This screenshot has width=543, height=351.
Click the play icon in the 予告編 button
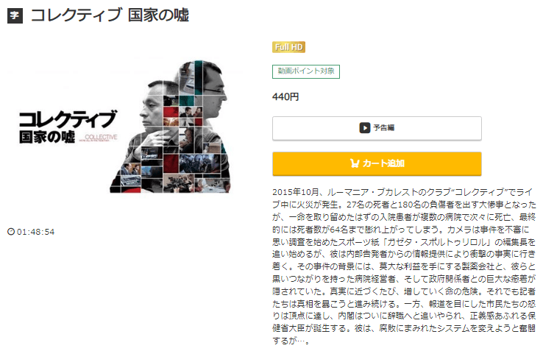tap(365, 128)
